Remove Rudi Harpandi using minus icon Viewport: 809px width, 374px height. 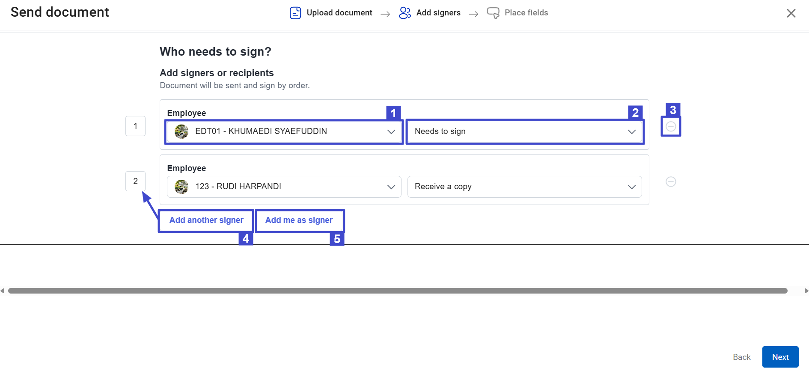click(x=671, y=182)
